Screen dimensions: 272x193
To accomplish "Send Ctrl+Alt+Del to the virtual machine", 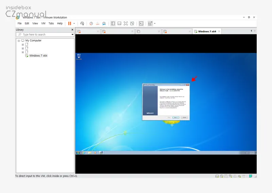I will 82,23.
